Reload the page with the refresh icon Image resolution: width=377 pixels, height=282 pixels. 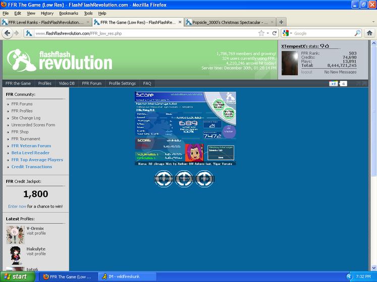pos(274,33)
